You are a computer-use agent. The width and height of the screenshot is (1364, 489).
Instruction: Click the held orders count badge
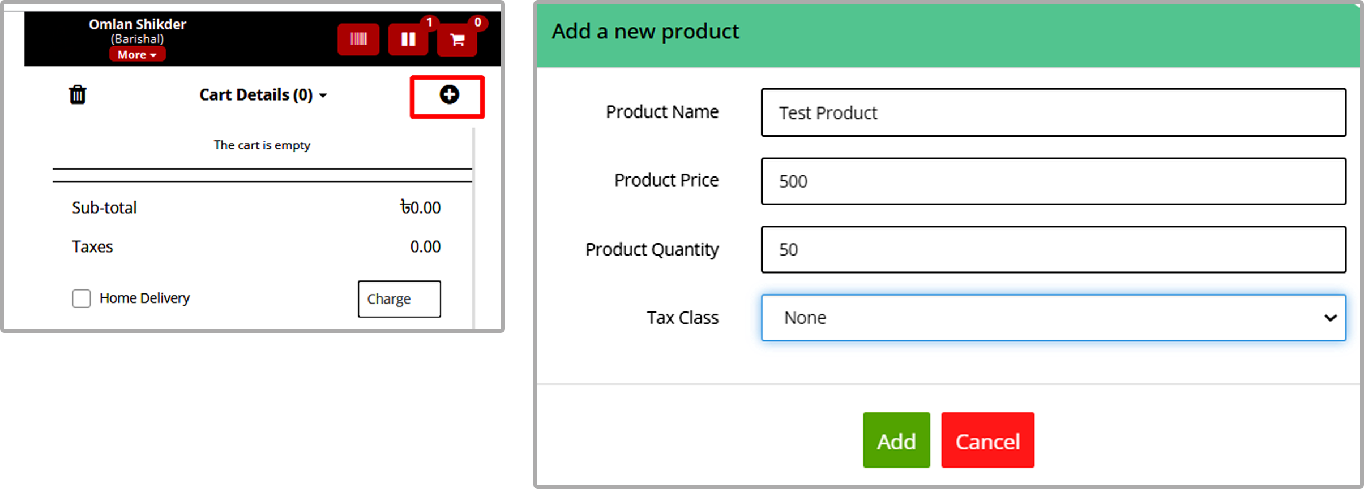[430, 22]
